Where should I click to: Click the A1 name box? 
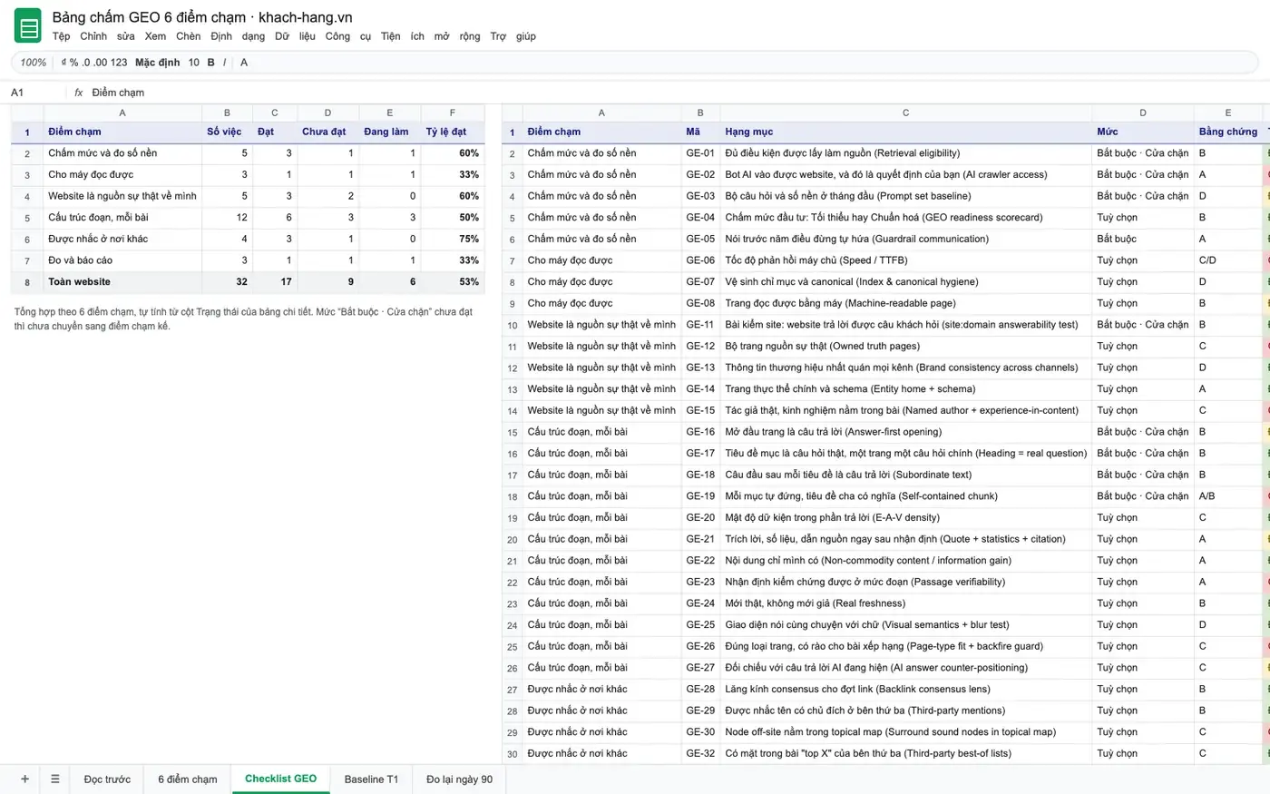pos(36,93)
